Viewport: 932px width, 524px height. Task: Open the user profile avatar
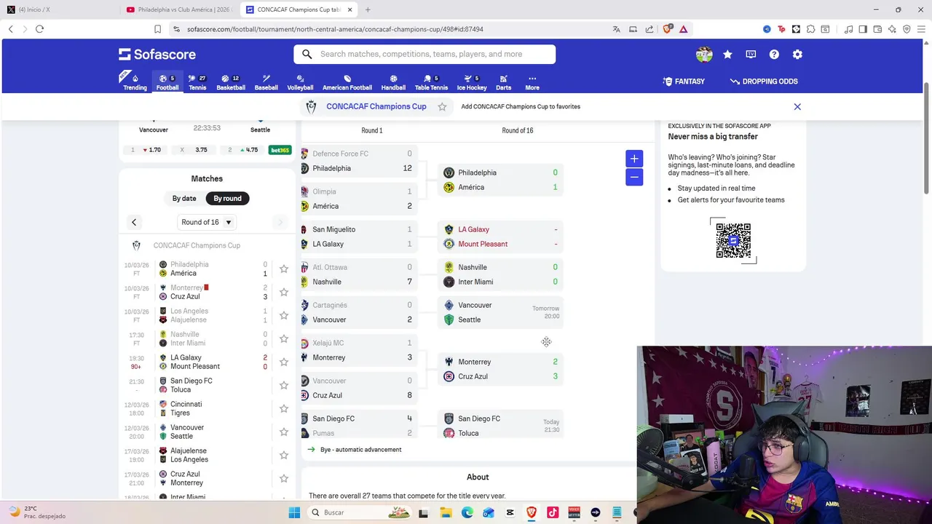pos(704,55)
